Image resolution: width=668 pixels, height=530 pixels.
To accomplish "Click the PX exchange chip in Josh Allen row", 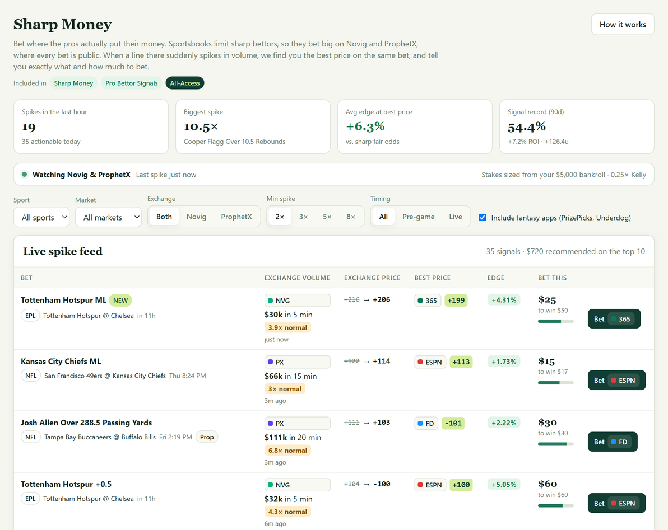I will (298, 423).
